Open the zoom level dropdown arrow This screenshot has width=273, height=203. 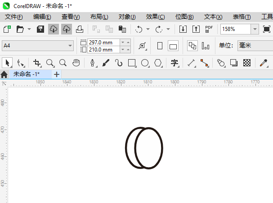255,29
